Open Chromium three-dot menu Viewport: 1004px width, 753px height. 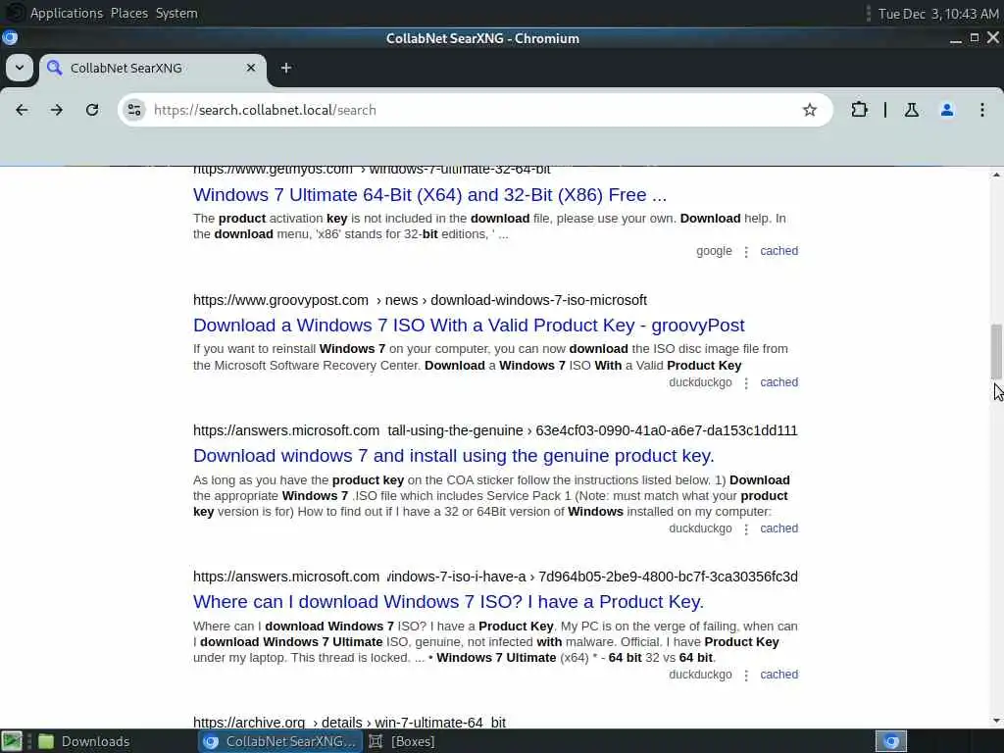point(982,110)
